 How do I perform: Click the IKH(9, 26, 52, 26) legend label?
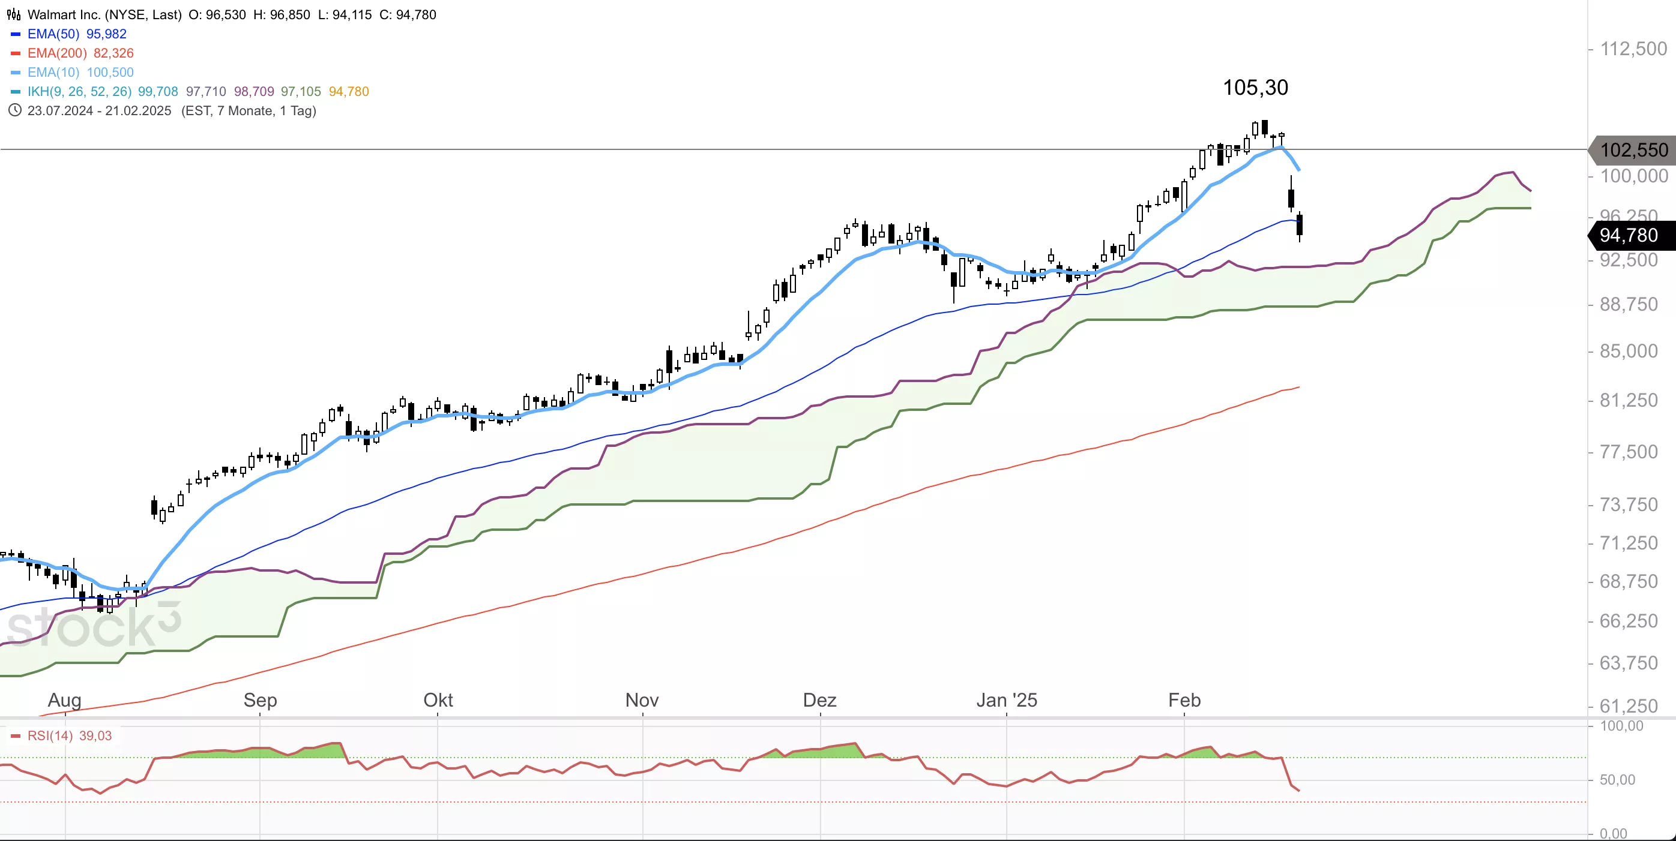click(x=79, y=92)
